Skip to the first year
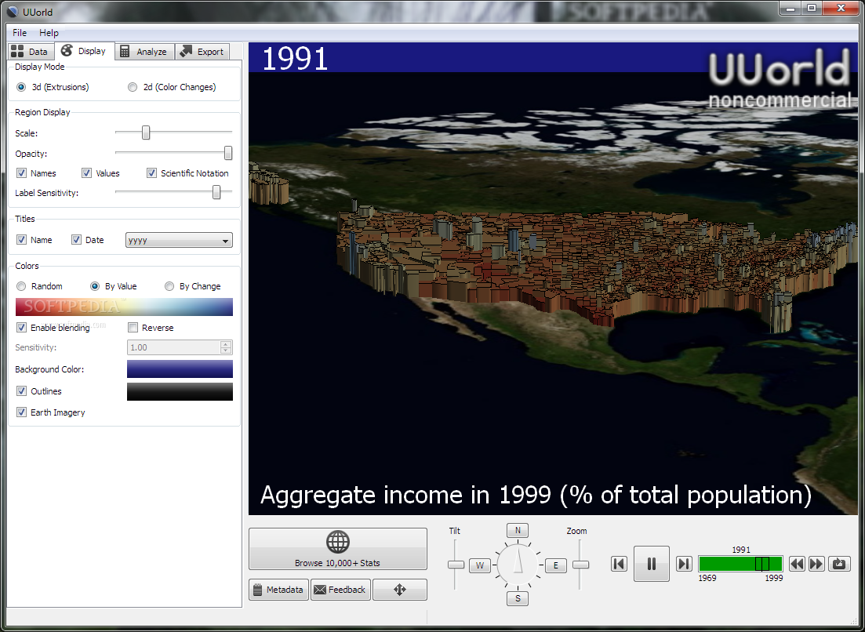865x632 pixels. point(619,564)
